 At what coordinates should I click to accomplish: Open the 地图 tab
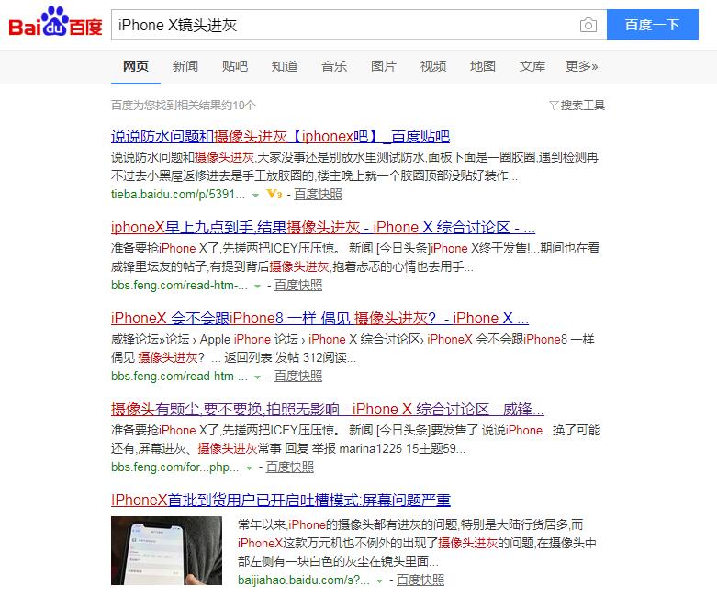tap(482, 66)
